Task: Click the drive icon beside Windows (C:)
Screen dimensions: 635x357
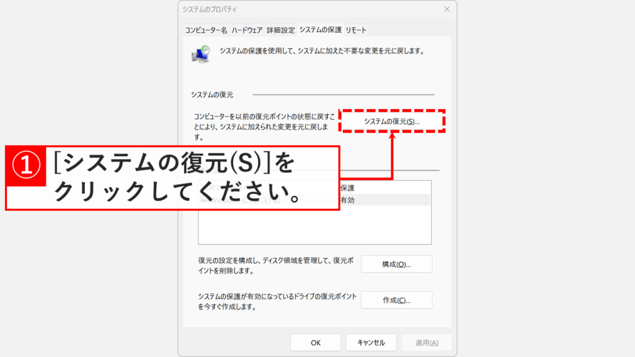Action: click(x=202, y=200)
